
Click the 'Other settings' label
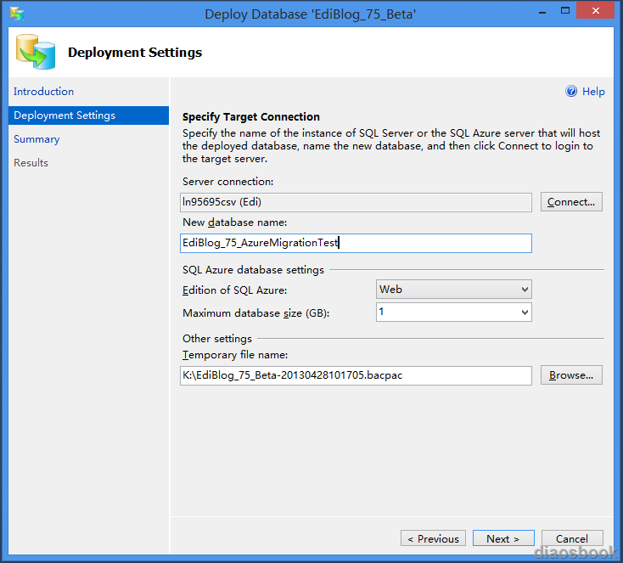217,339
